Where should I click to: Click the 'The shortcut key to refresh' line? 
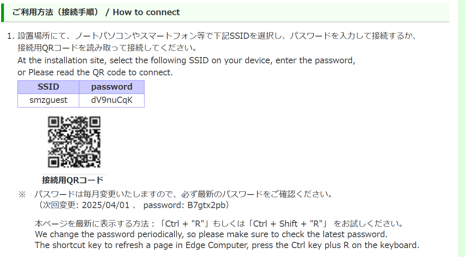pyautogui.click(x=227, y=245)
